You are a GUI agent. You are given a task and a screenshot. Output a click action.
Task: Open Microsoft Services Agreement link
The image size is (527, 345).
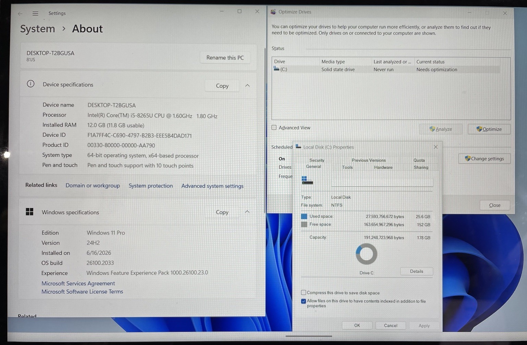[78, 283]
